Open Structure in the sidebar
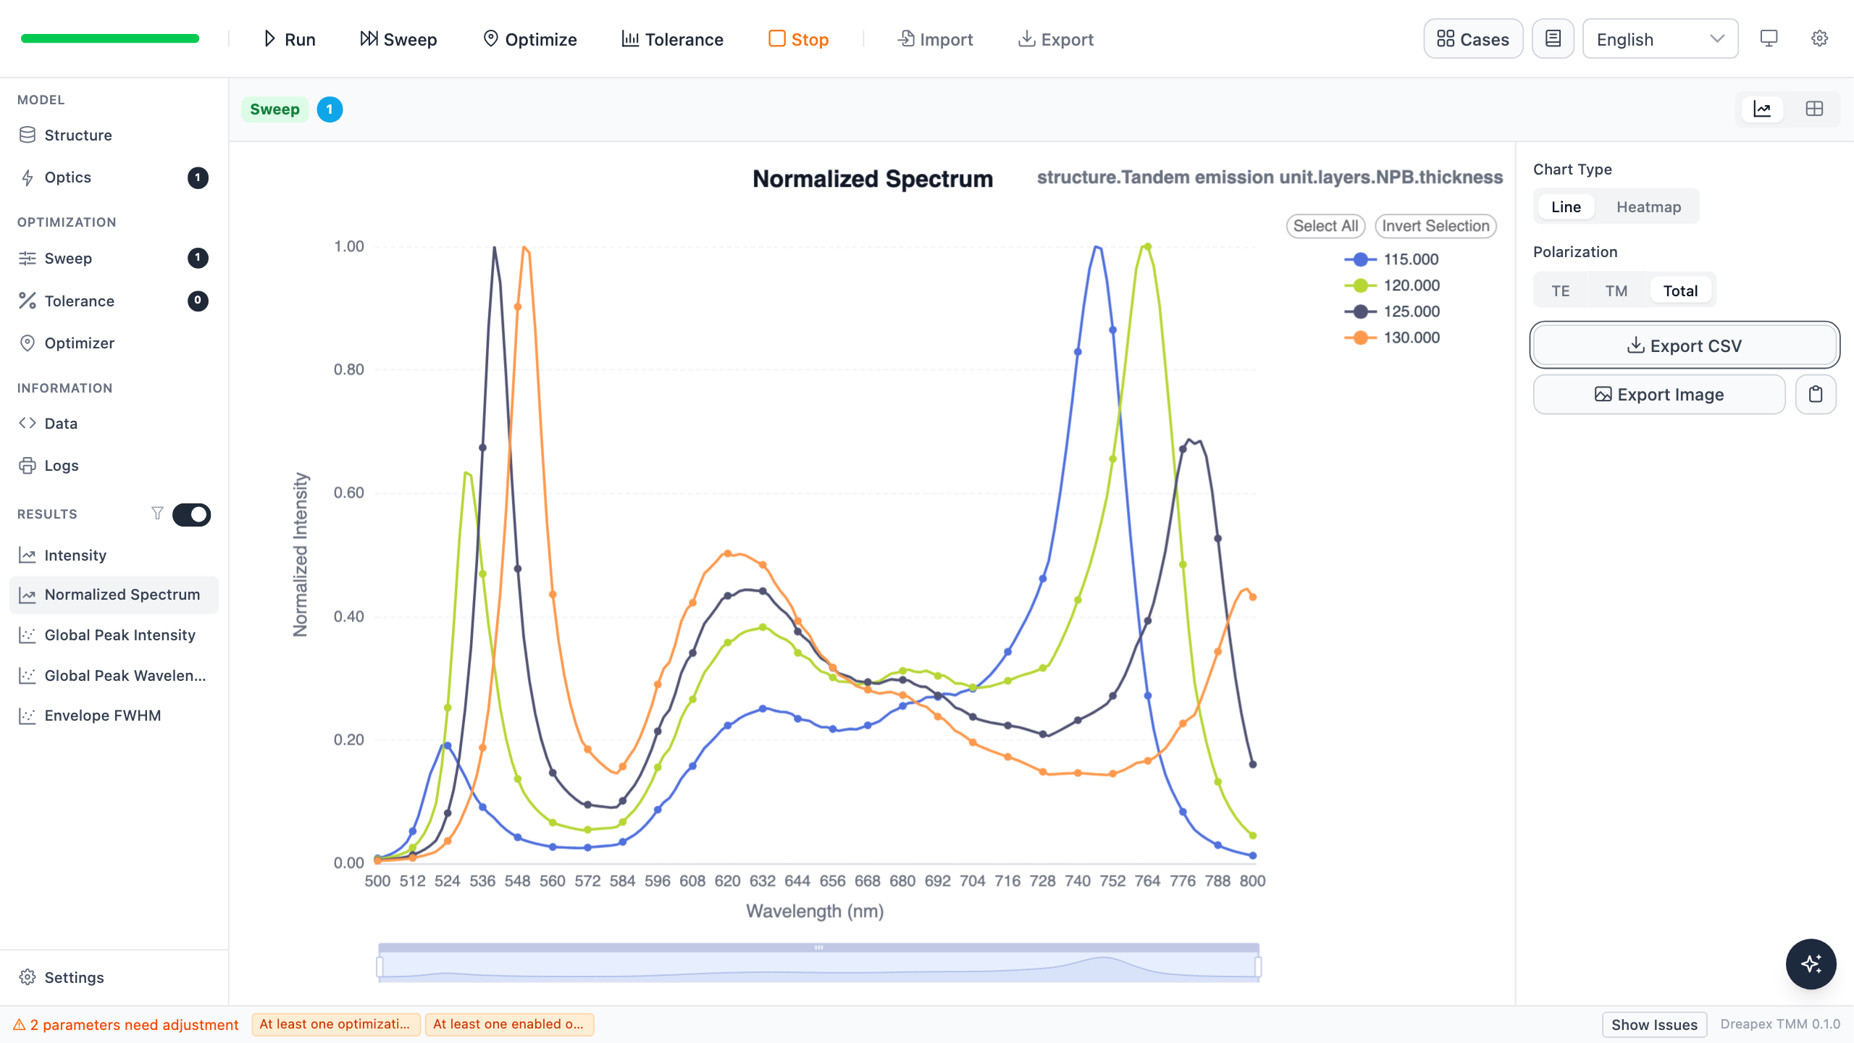 (114, 135)
